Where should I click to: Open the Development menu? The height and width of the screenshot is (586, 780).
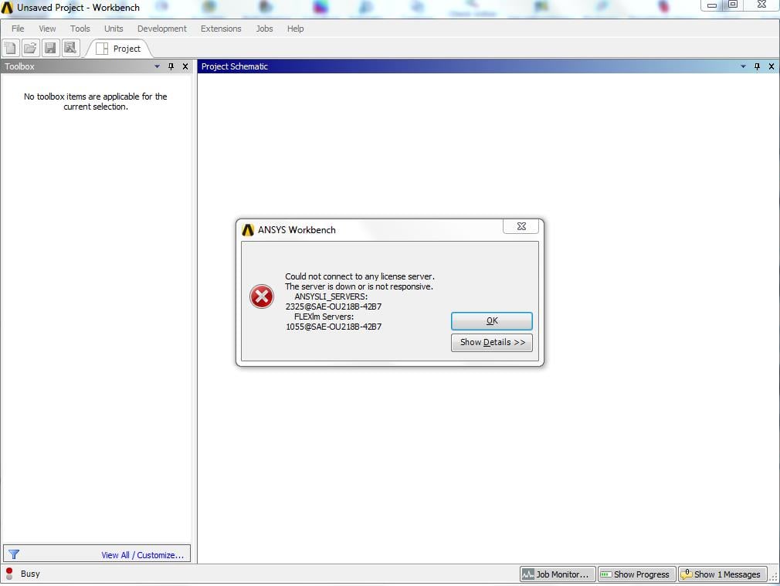pyautogui.click(x=161, y=29)
